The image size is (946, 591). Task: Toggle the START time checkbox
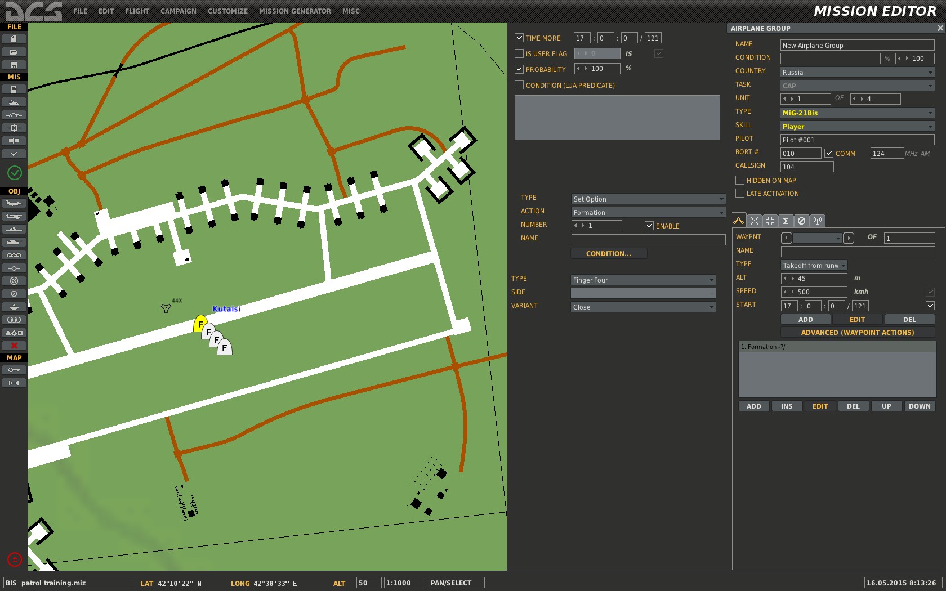click(930, 306)
